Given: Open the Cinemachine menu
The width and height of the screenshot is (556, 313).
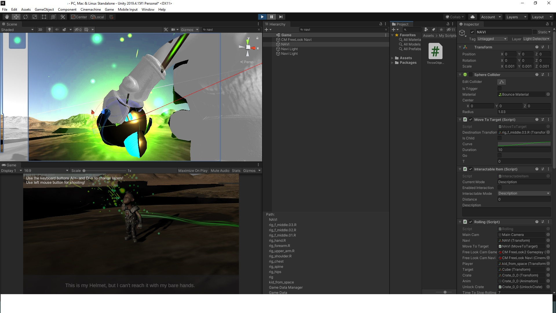Looking at the screenshot, I should [x=91, y=9].
